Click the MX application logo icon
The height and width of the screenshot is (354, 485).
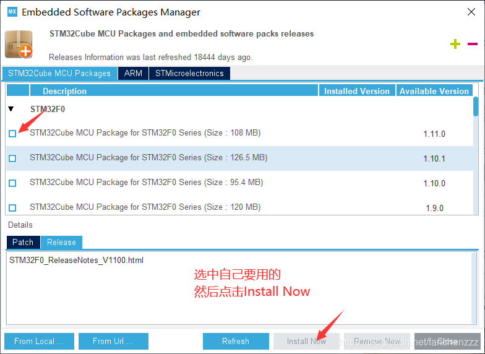point(12,12)
